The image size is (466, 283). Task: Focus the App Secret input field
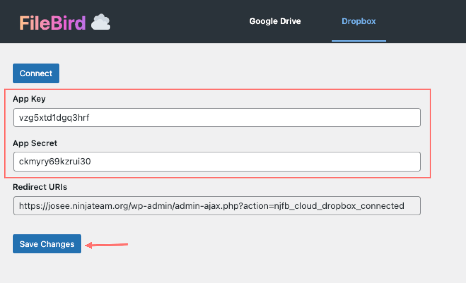(x=247, y=162)
